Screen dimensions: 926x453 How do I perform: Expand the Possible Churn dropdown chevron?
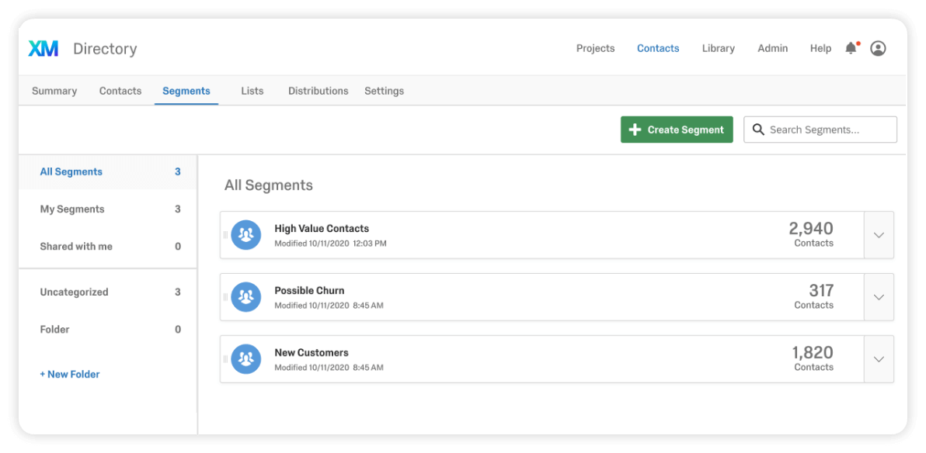point(879,296)
